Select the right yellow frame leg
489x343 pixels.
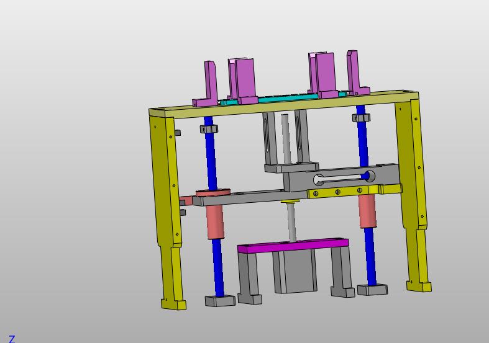413,187
